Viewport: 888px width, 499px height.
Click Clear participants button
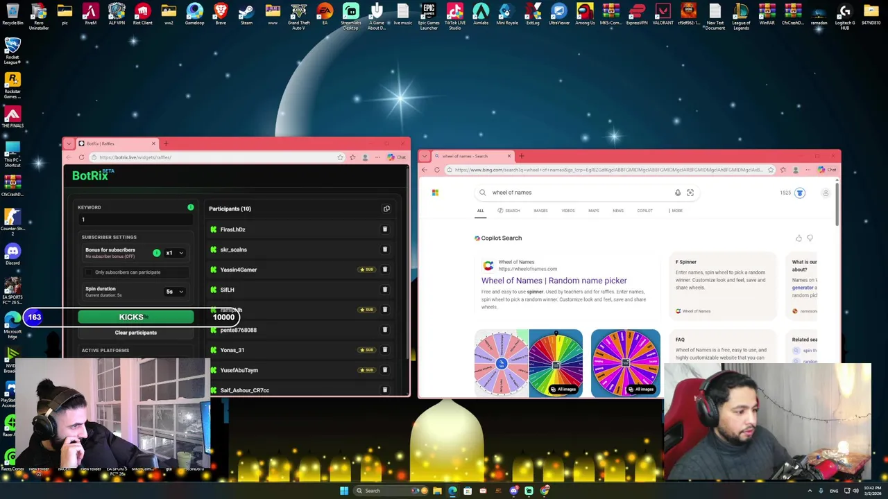[136, 333]
